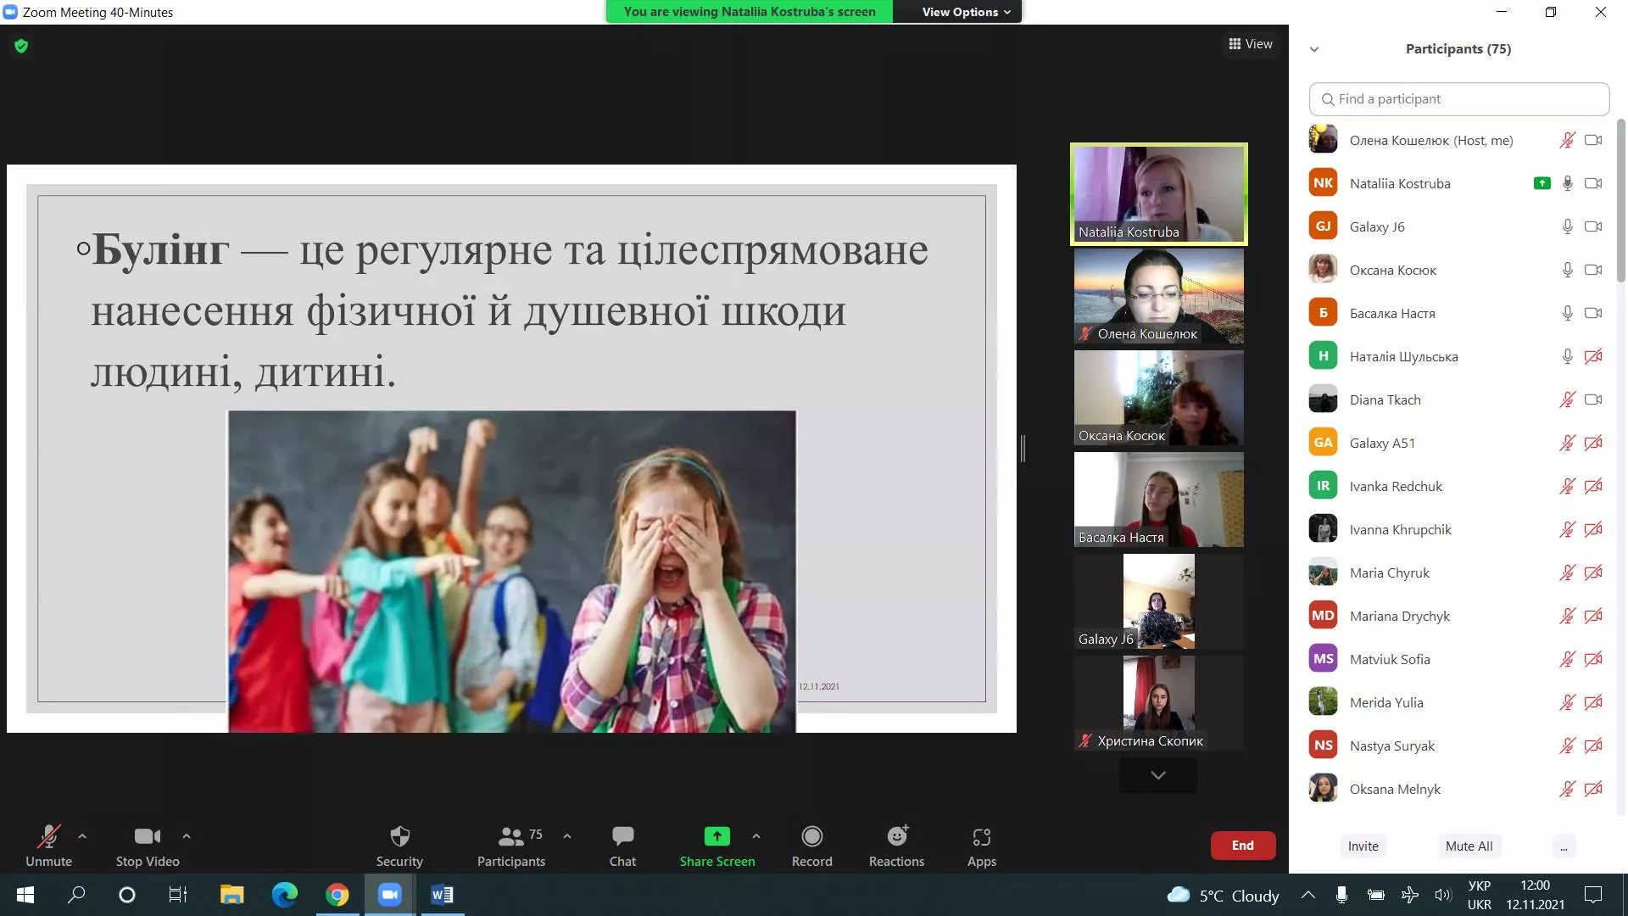
Task: Start your video with Stop Video button
Action: tap(146, 845)
